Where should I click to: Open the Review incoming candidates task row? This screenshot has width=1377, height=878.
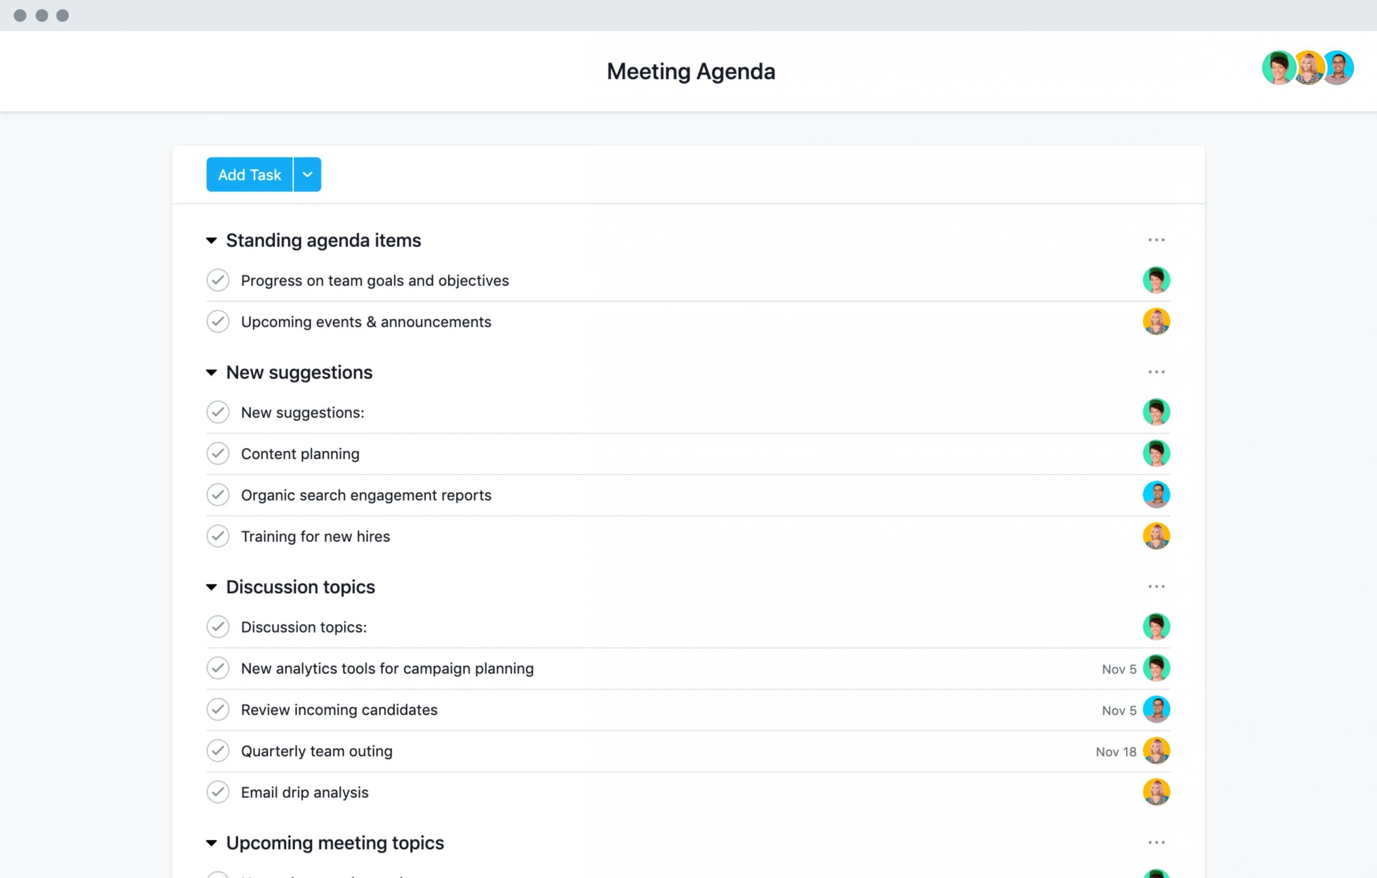[x=338, y=710]
